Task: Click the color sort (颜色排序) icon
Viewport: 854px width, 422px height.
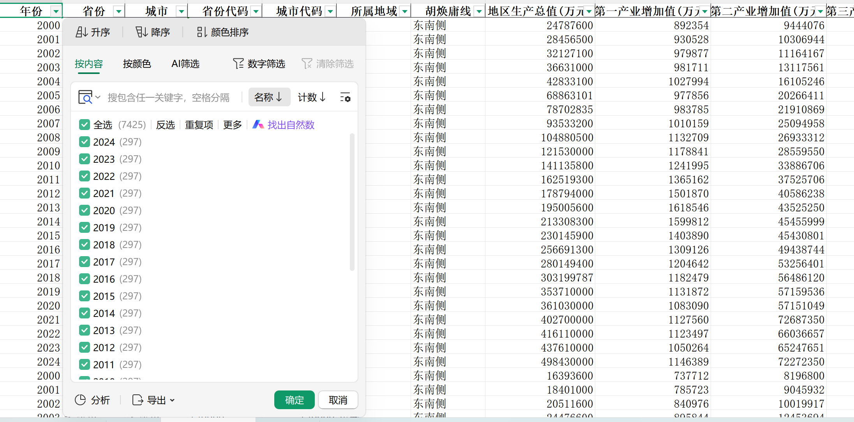Action: [x=201, y=32]
